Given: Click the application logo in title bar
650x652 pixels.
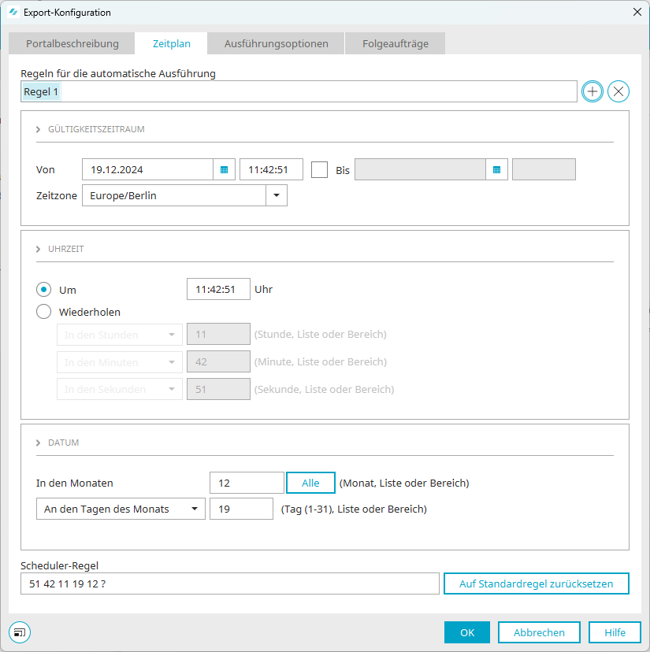Looking at the screenshot, I should click(13, 13).
